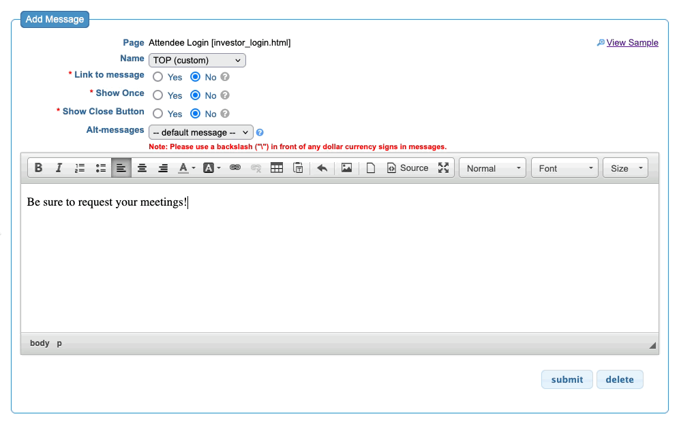Open the Name TOP (custom) dropdown
Image resolution: width=679 pixels, height=425 pixels.
pos(197,60)
